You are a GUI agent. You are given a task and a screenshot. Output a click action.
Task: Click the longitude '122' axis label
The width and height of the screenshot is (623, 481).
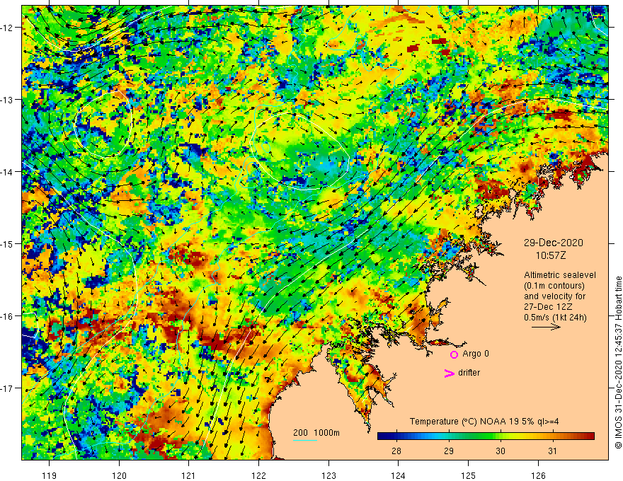(258, 475)
